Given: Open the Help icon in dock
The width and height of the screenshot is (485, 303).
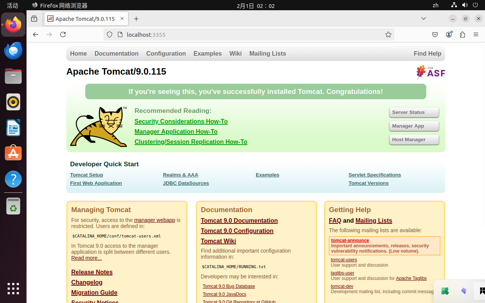Looking at the screenshot, I should click(x=13, y=179).
